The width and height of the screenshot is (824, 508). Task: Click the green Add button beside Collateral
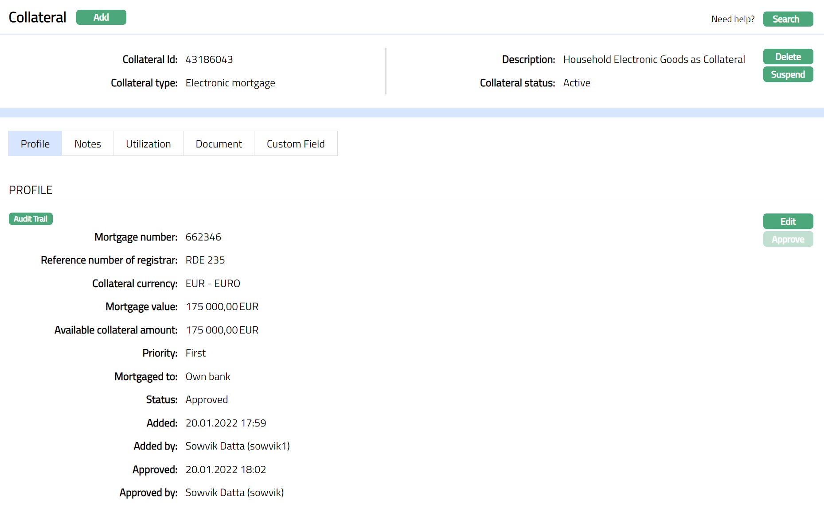(101, 17)
